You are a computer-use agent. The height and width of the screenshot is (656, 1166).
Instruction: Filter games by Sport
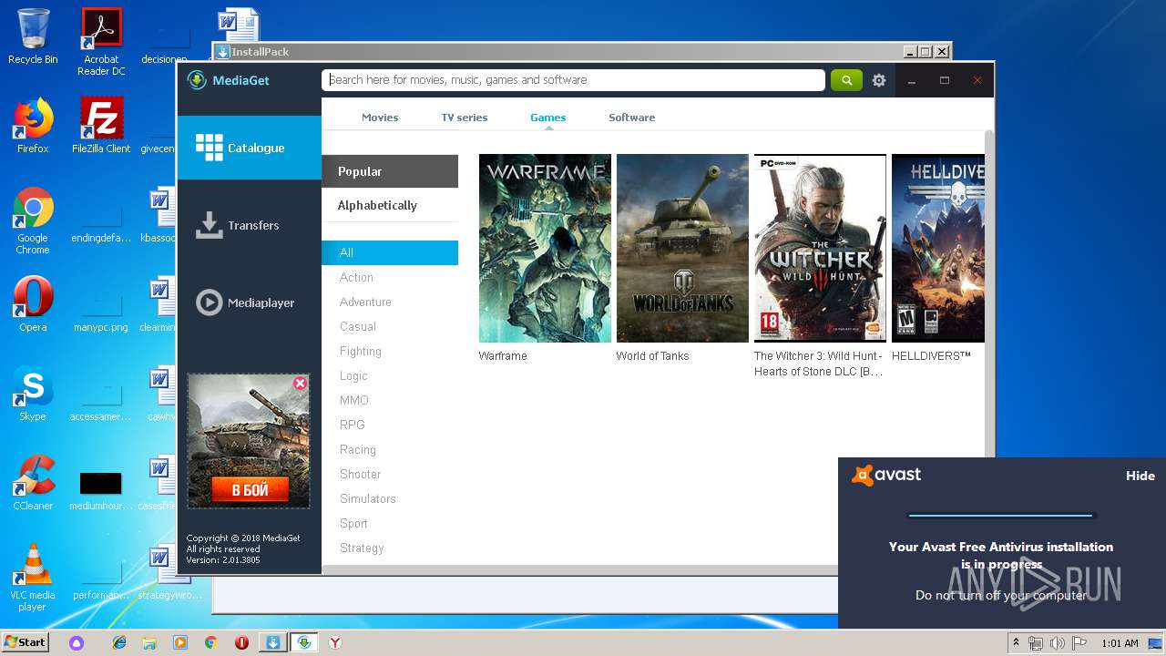[353, 523]
